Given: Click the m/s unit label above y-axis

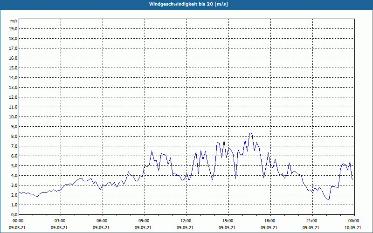Looking at the screenshot, I should [14, 21].
